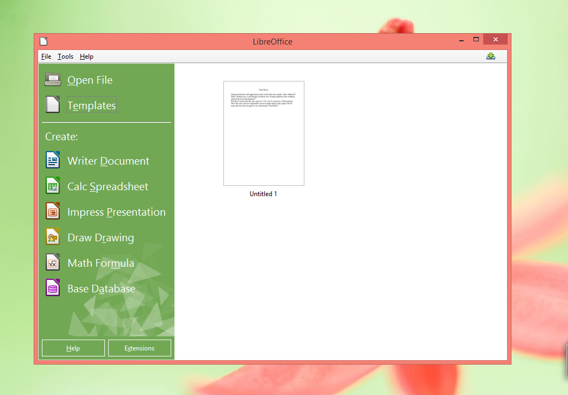Click the Writer Document icon
Viewport: 568px width, 395px height.
pyautogui.click(x=53, y=160)
